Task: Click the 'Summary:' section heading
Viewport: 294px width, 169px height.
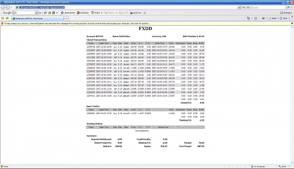Action: (x=92, y=136)
